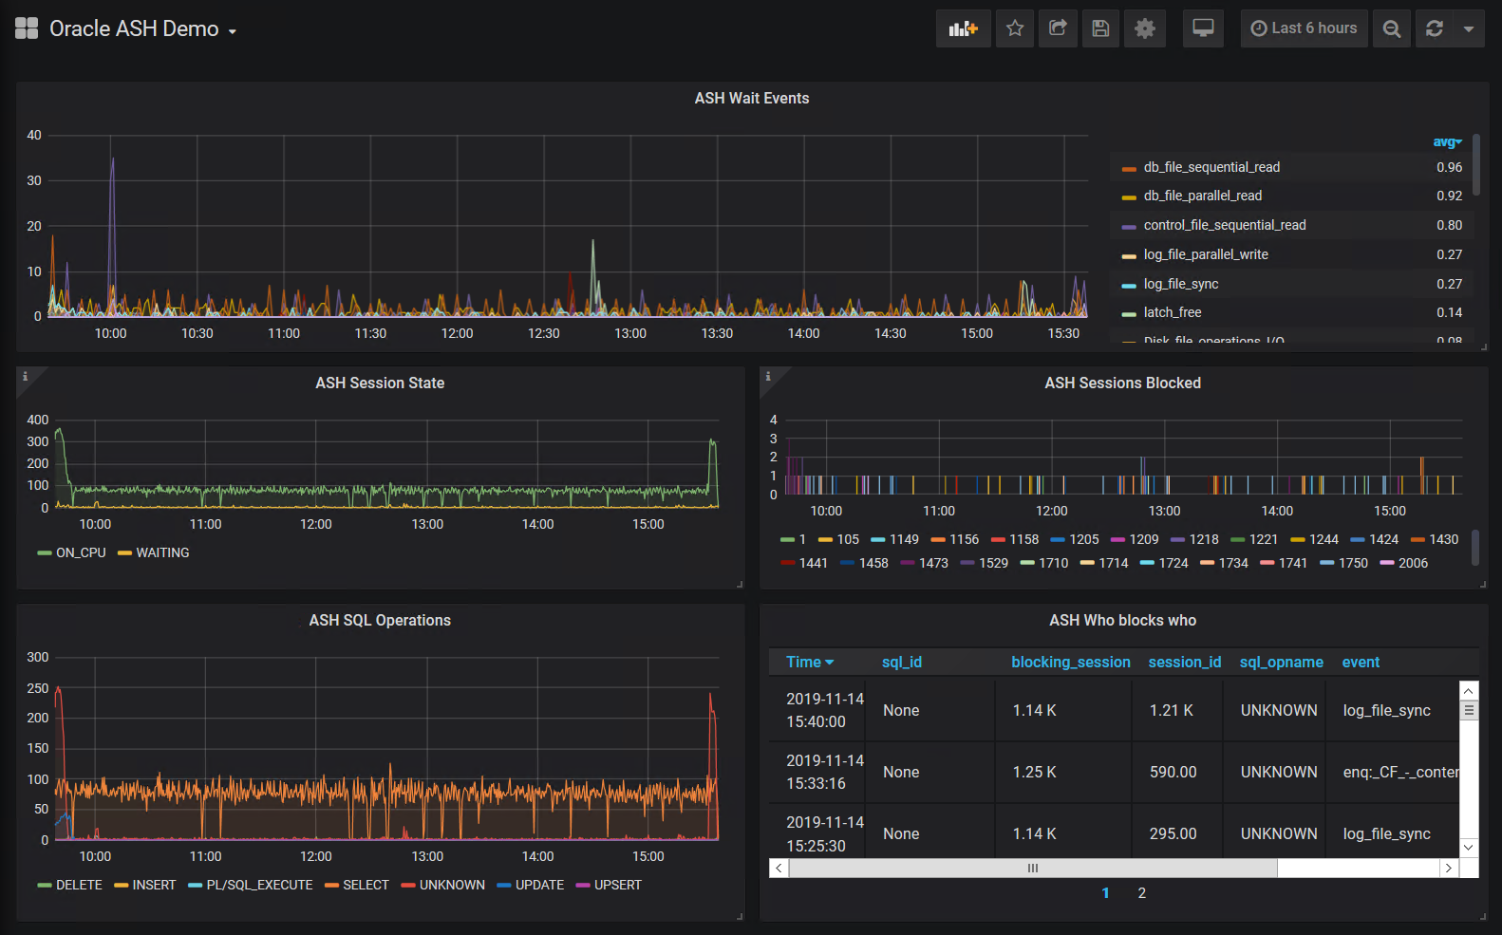Open the refresh interval dropdown arrow

coord(1469,28)
